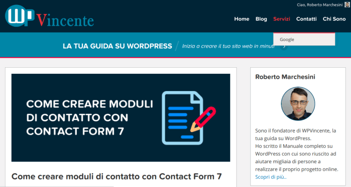Image resolution: width=351 pixels, height=187 pixels.
Task: Go to the Blog page
Action: [261, 19]
